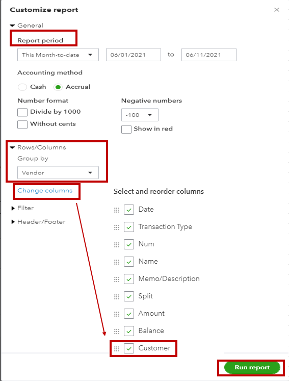Image resolution: width=289 pixels, height=381 pixels.
Task: Enable Show in red for negatives
Action: 126,129
